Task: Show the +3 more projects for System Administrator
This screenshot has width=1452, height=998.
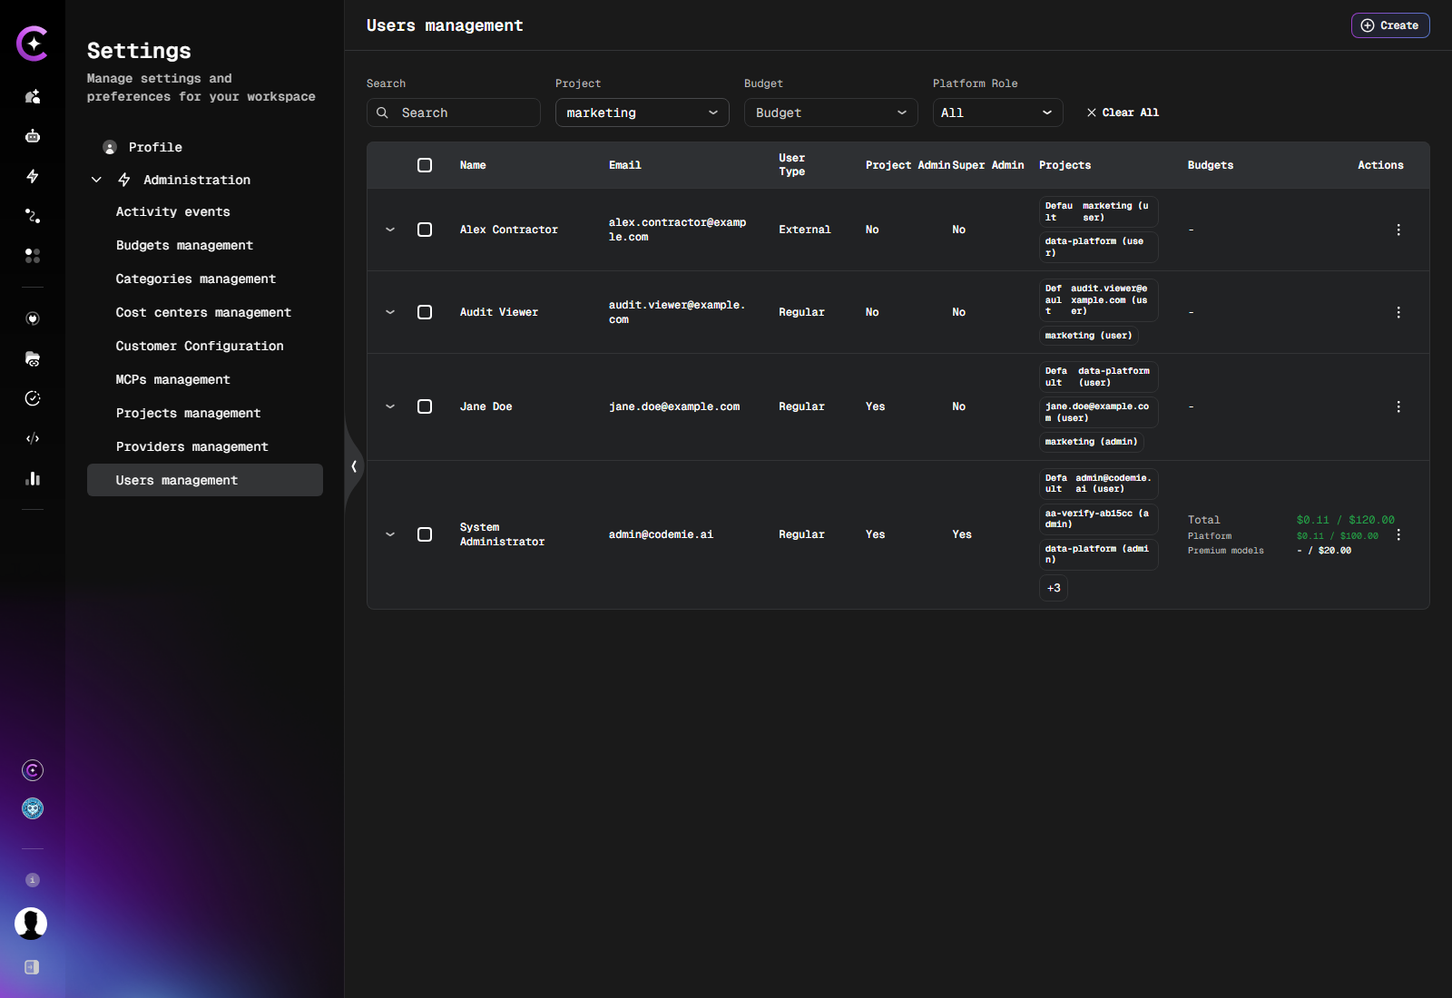Action: coord(1054,588)
